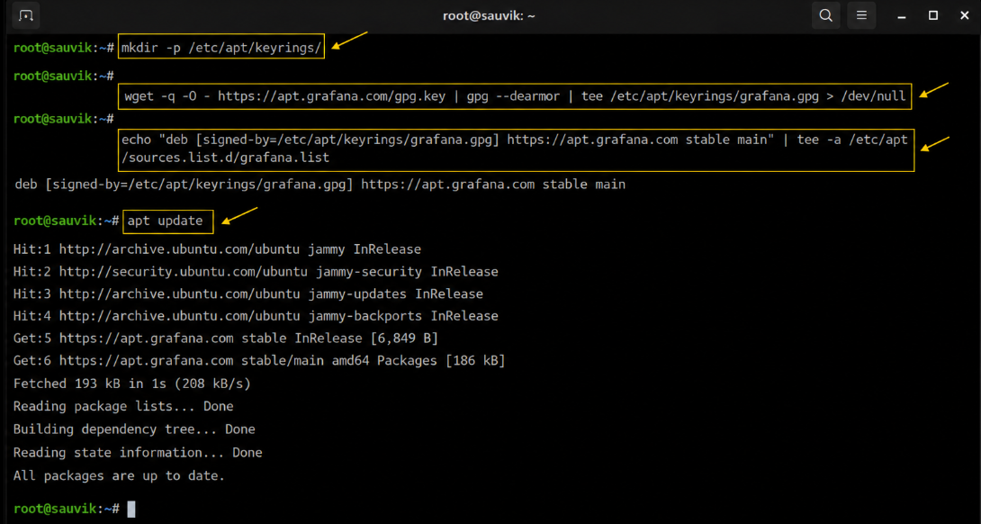The image size is (981, 524).
Task: Open the terminal search icon
Action: point(826,15)
